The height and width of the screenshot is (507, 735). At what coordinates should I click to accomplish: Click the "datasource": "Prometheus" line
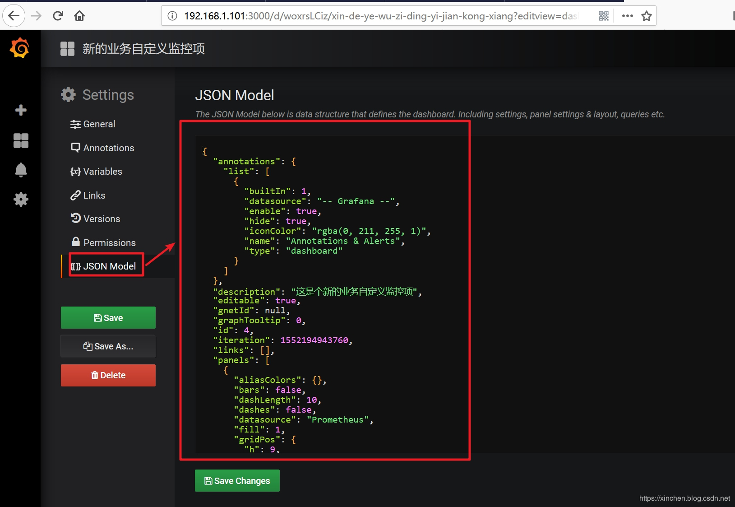coord(304,419)
